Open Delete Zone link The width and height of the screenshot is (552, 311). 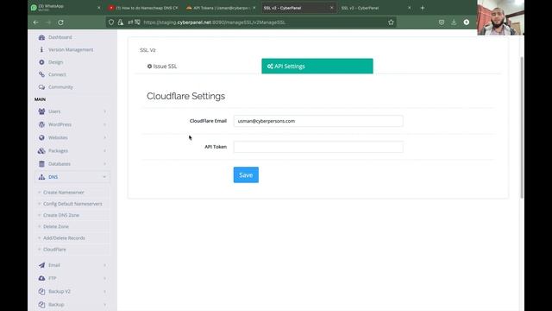click(x=56, y=226)
